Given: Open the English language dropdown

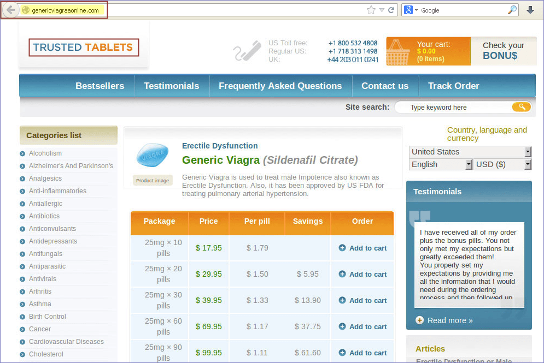Looking at the screenshot, I should pos(440,164).
